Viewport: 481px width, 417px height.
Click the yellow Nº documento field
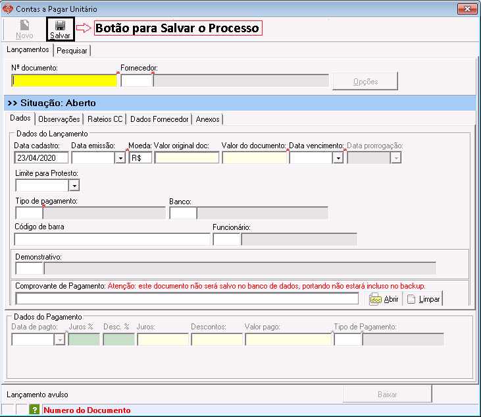(x=64, y=80)
